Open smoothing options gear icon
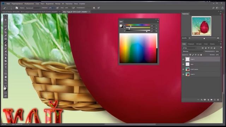The height and width of the screenshot is (127, 226). coord(94,8)
